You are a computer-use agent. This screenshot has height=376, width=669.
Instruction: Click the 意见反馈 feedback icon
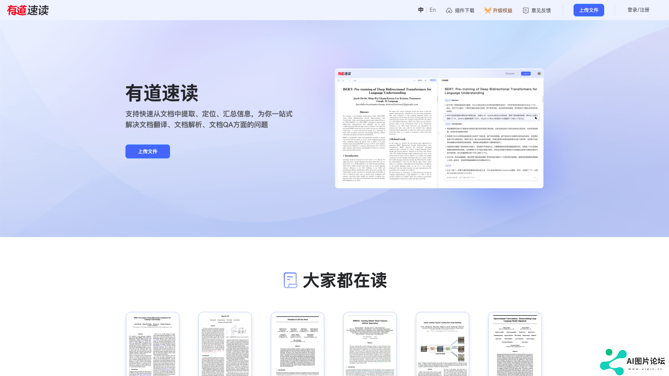526,10
